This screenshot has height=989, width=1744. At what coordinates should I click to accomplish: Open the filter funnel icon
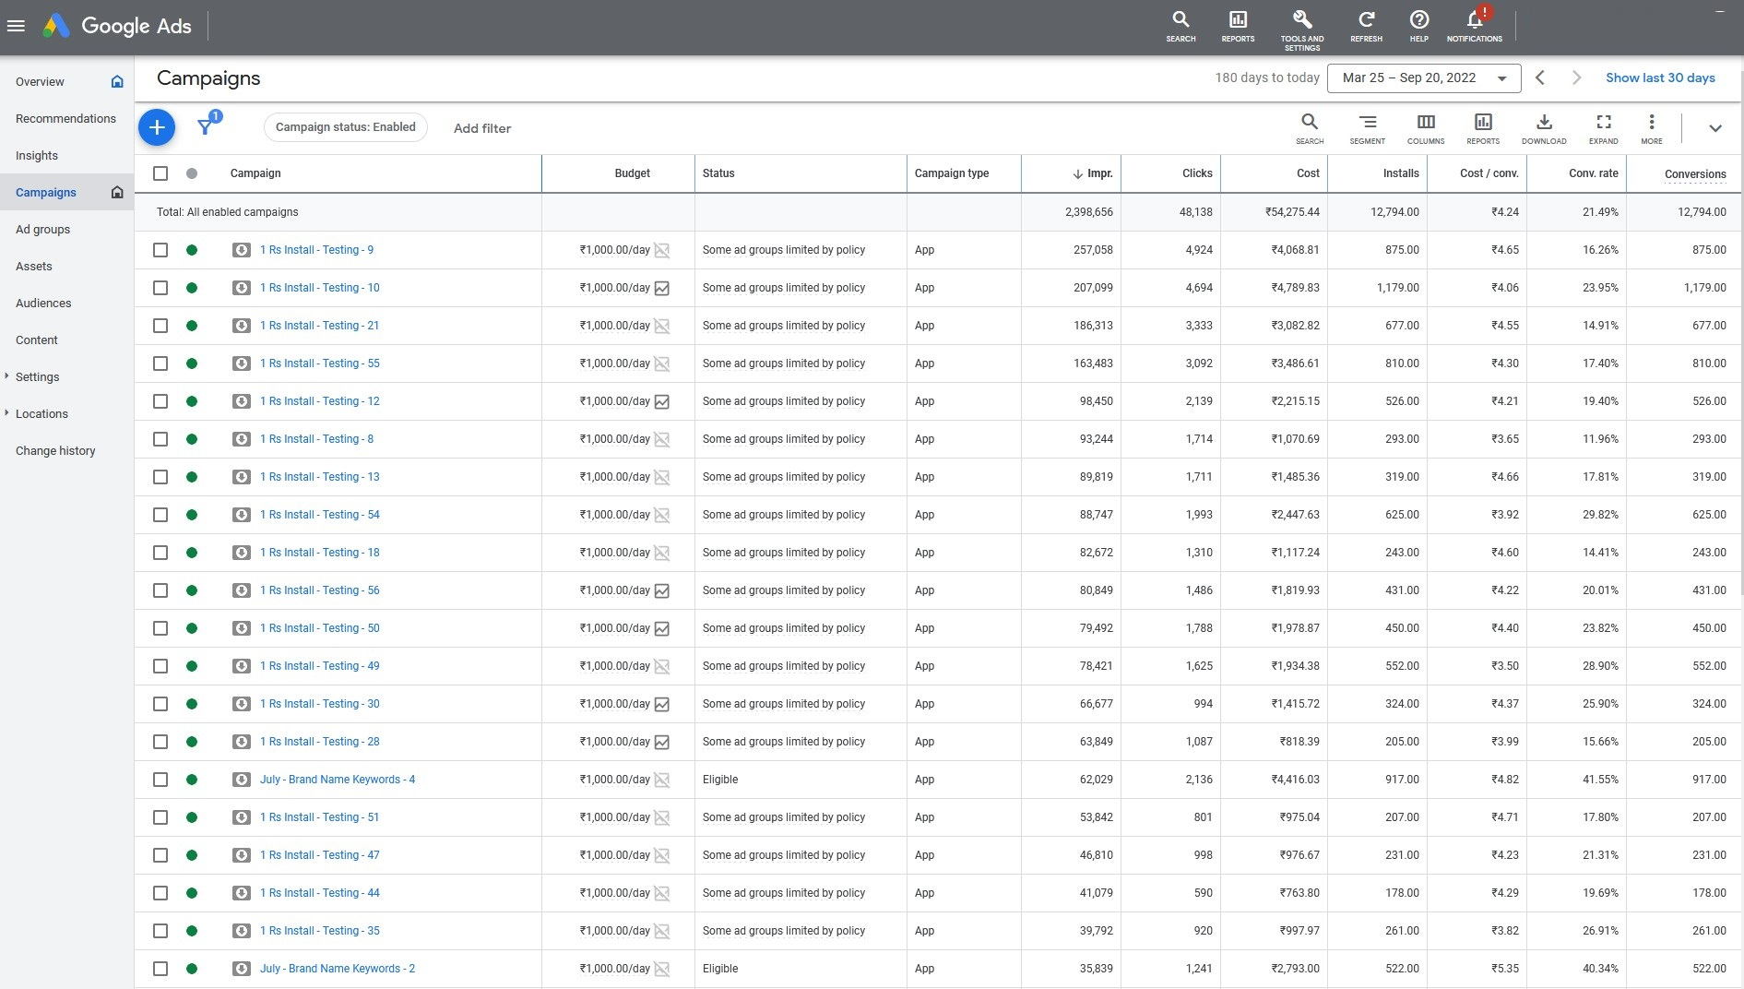coord(206,127)
